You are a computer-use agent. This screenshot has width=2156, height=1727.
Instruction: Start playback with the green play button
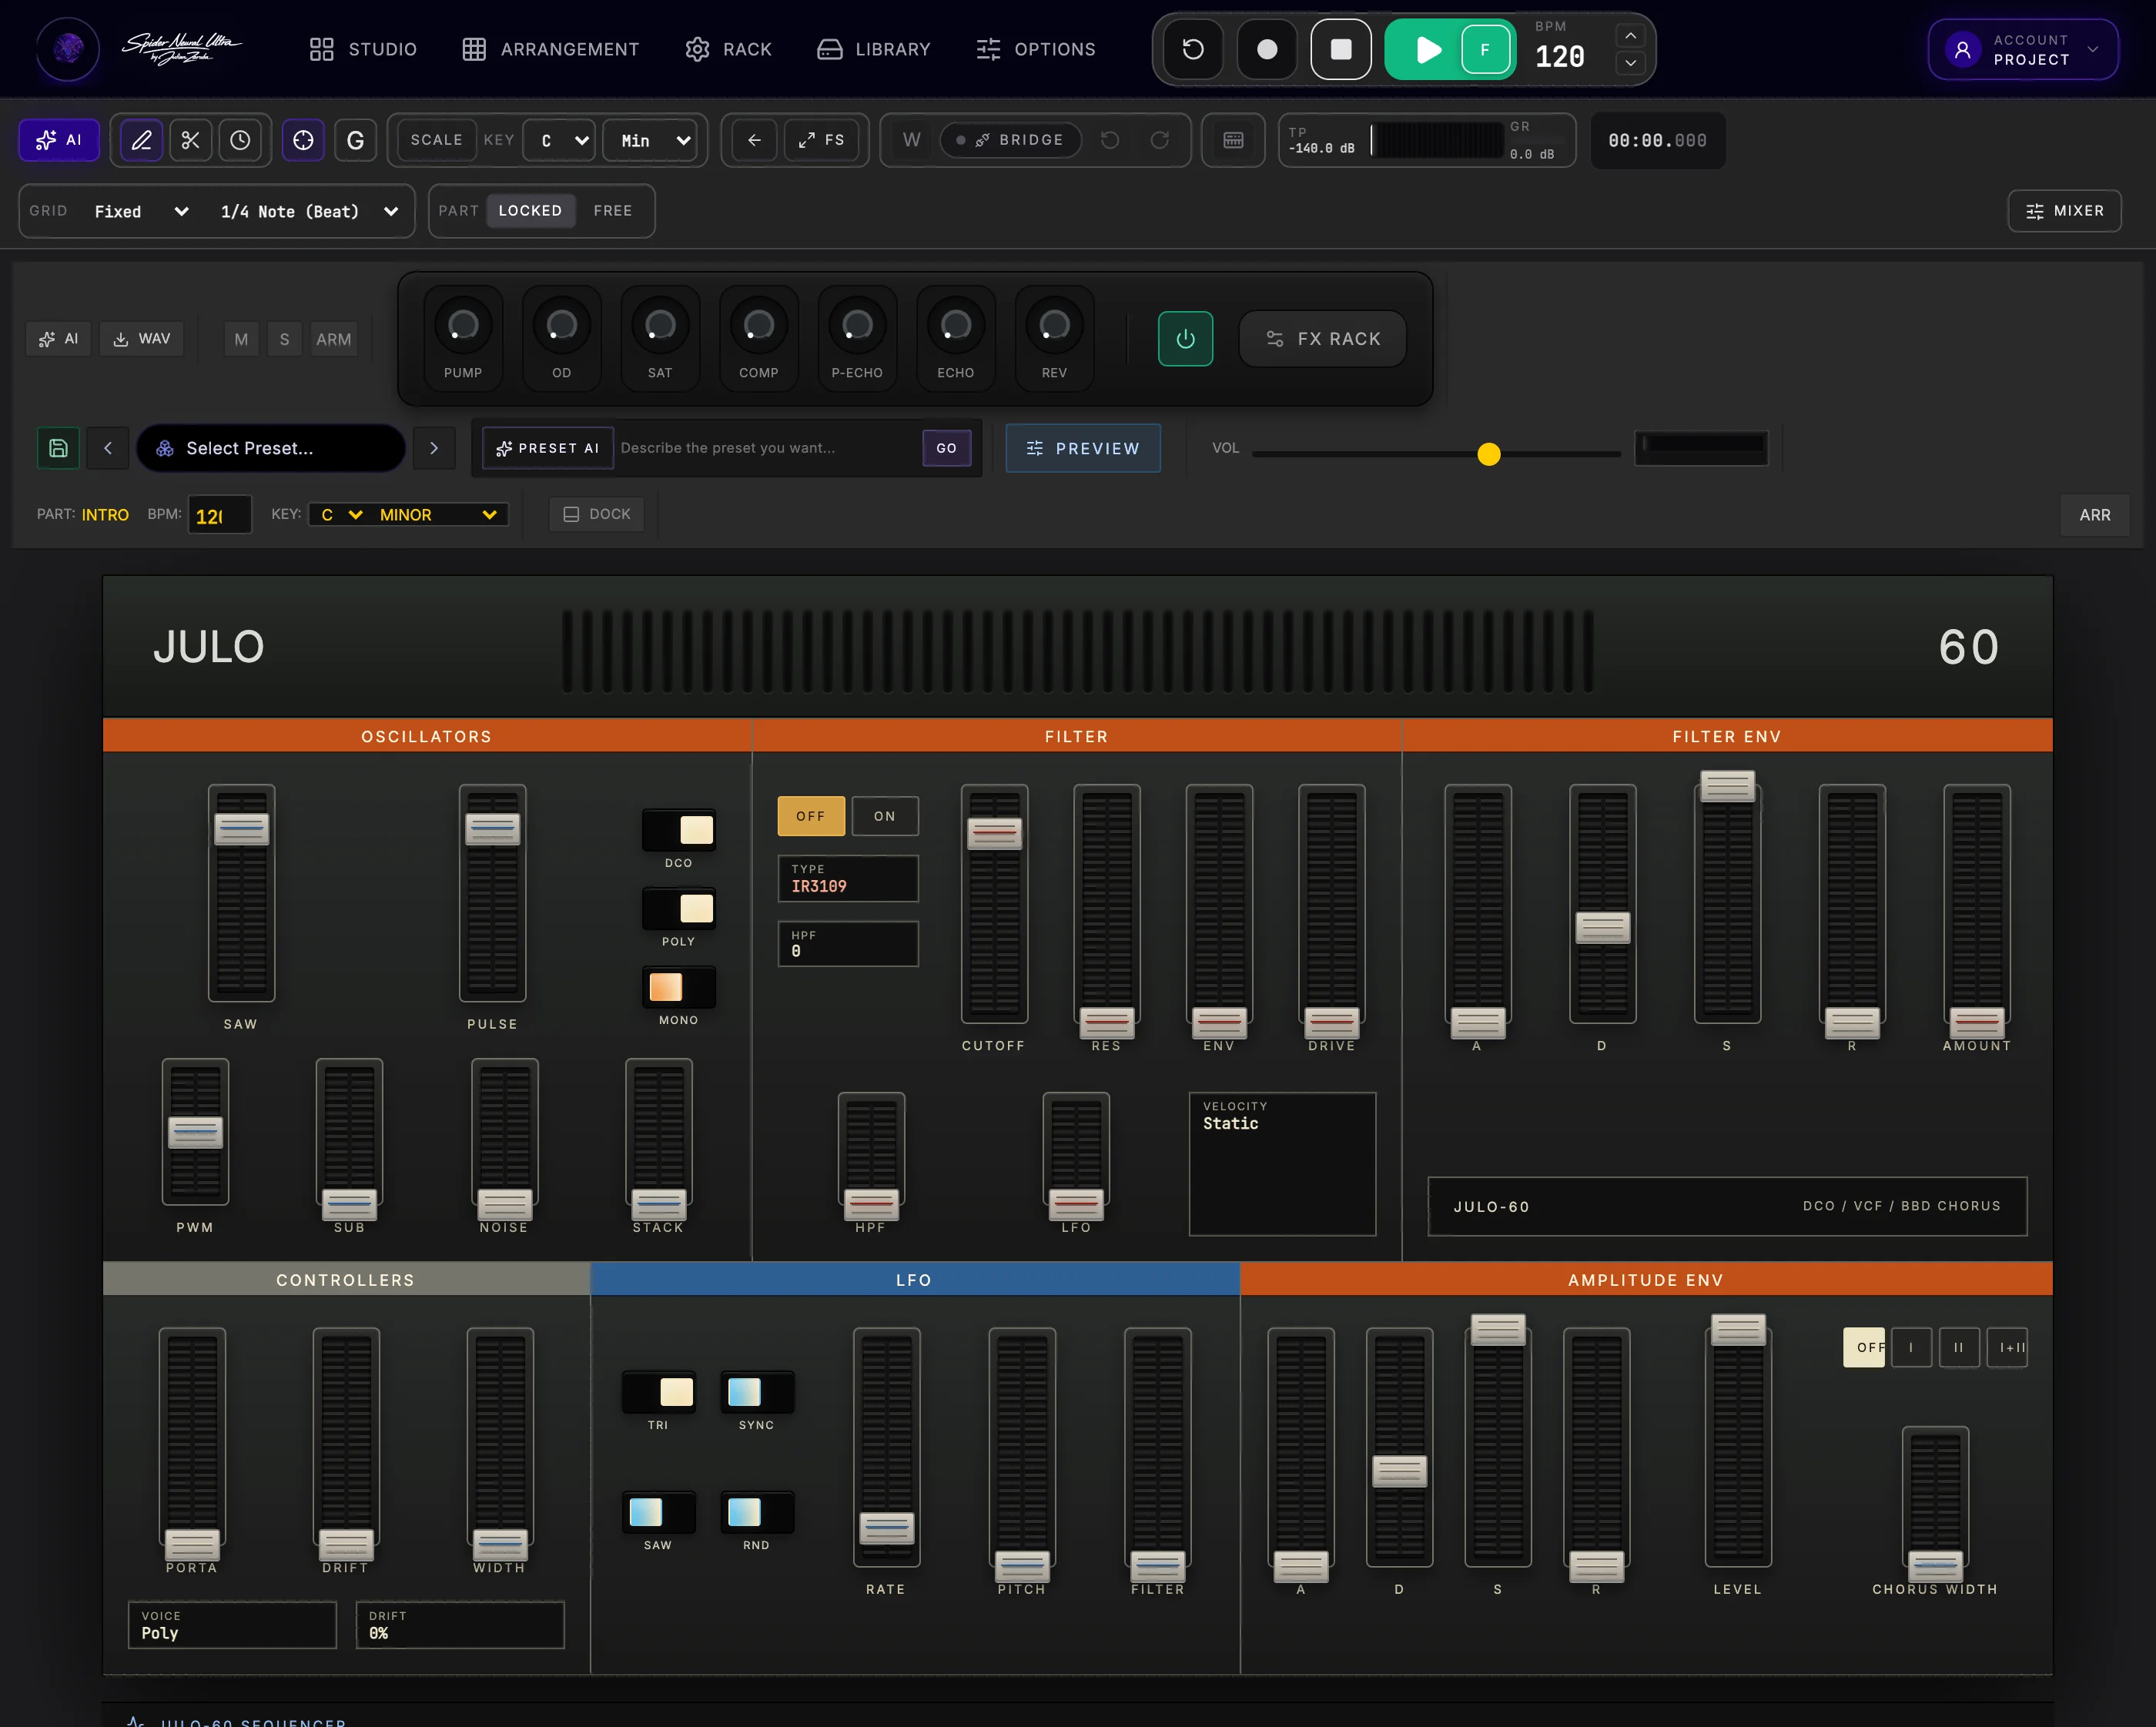[x=1427, y=49]
